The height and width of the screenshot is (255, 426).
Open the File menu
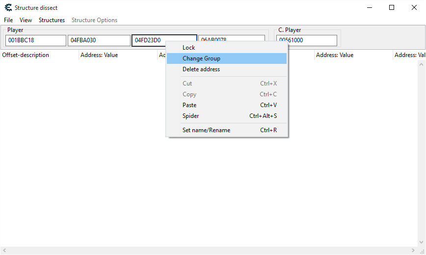8,20
